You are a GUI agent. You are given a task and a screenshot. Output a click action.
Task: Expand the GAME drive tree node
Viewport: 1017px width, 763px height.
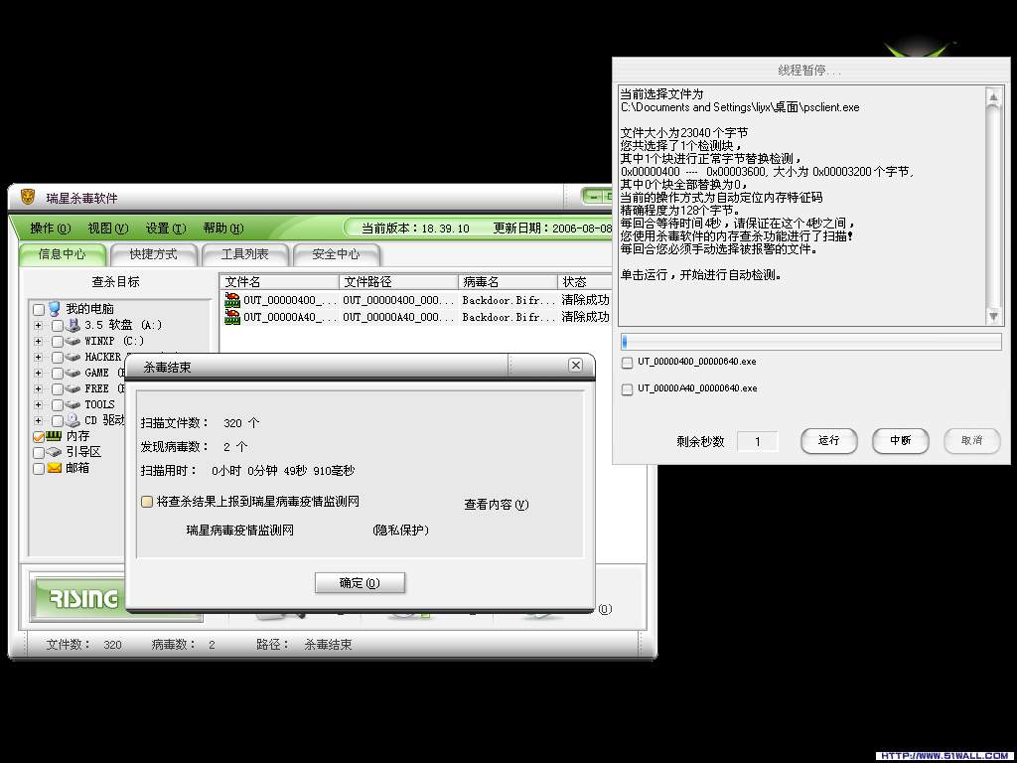39,374
